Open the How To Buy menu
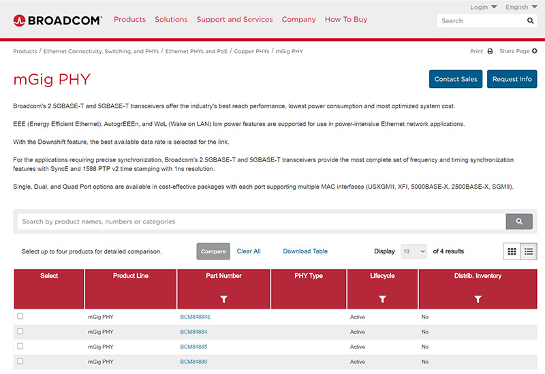This screenshot has height=374, width=545. 346,20
